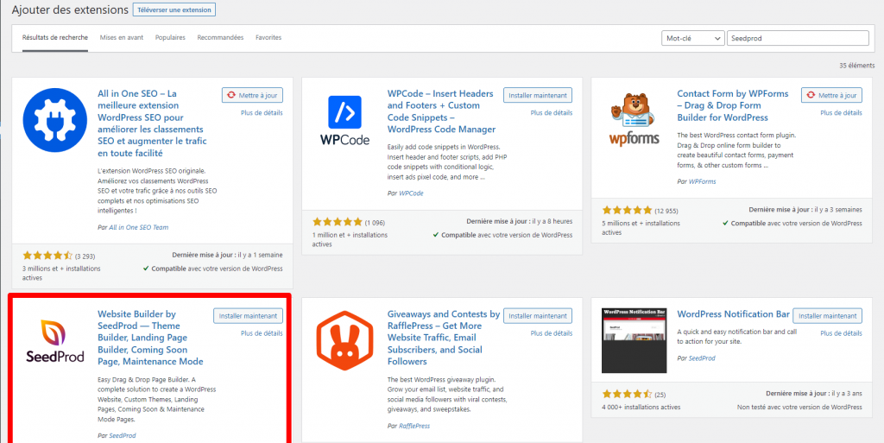View more details for WordPress Notification Bar
The image size is (884, 443).
841,332
